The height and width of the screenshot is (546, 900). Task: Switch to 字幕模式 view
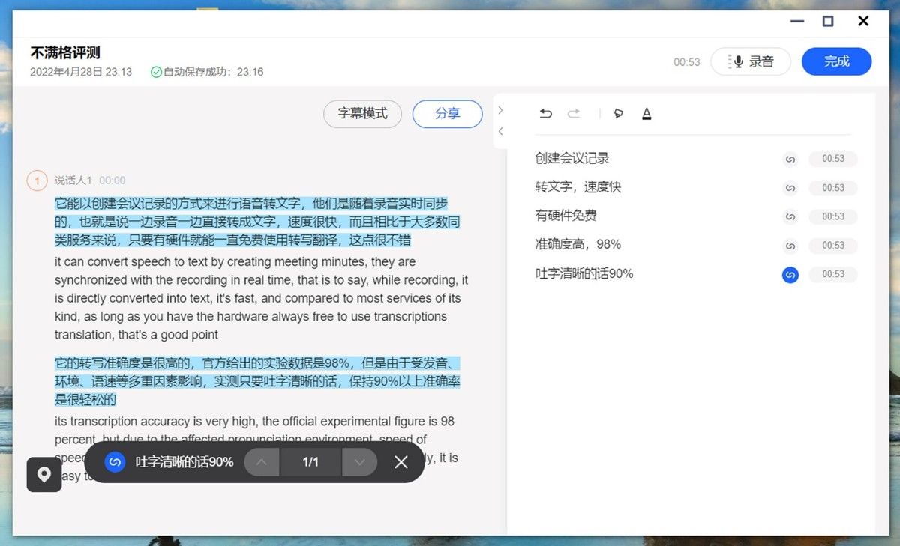click(x=363, y=114)
